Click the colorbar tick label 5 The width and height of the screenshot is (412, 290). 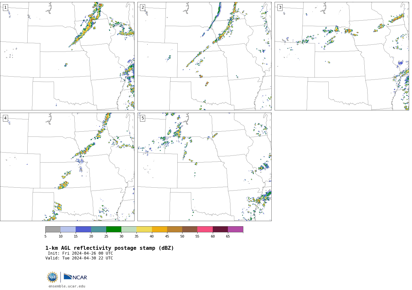[45, 237]
